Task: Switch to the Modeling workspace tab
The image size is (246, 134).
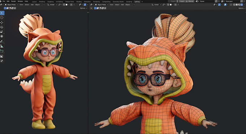Action: click(x=42, y=1)
